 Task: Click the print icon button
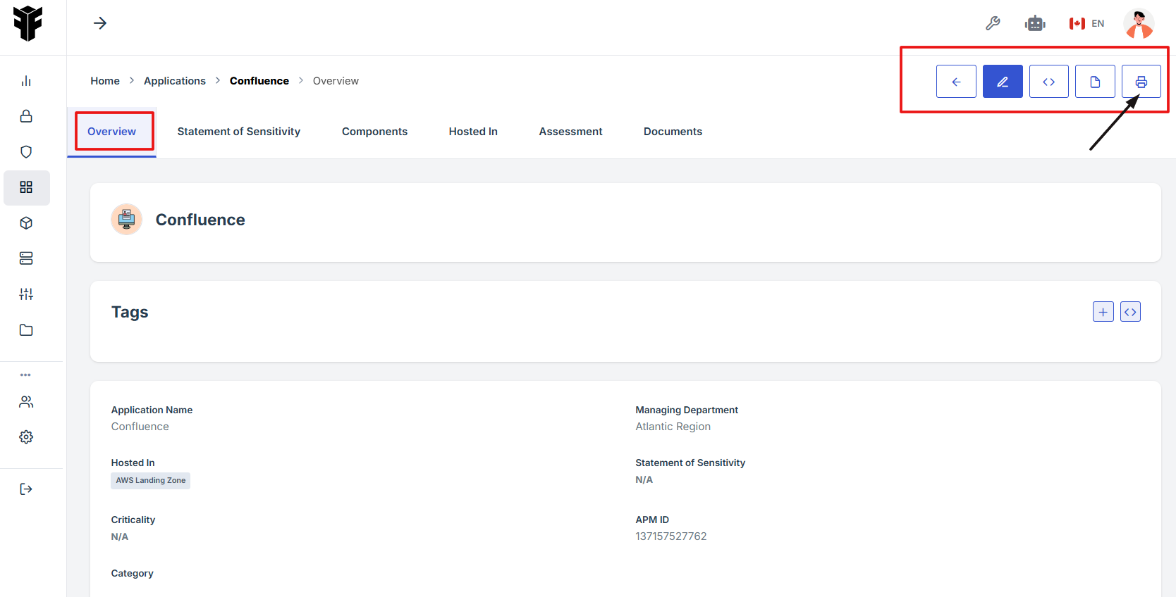(1141, 82)
